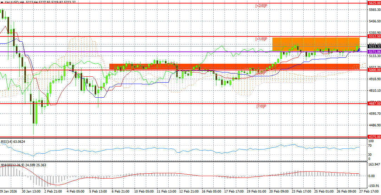
Task: Click the 5456.70 value on the price scale
Action: tap(374, 21)
